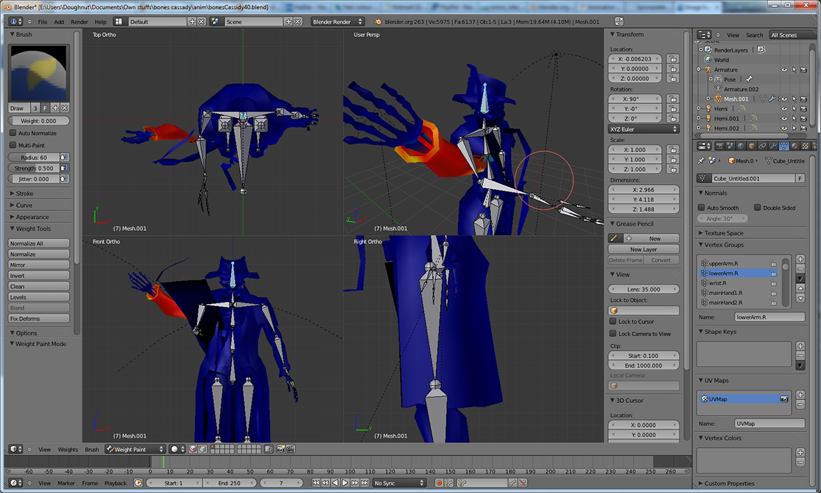Open the All Scenes outliner dropdown
The width and height of the screenshot is (821, 493).
792,35
